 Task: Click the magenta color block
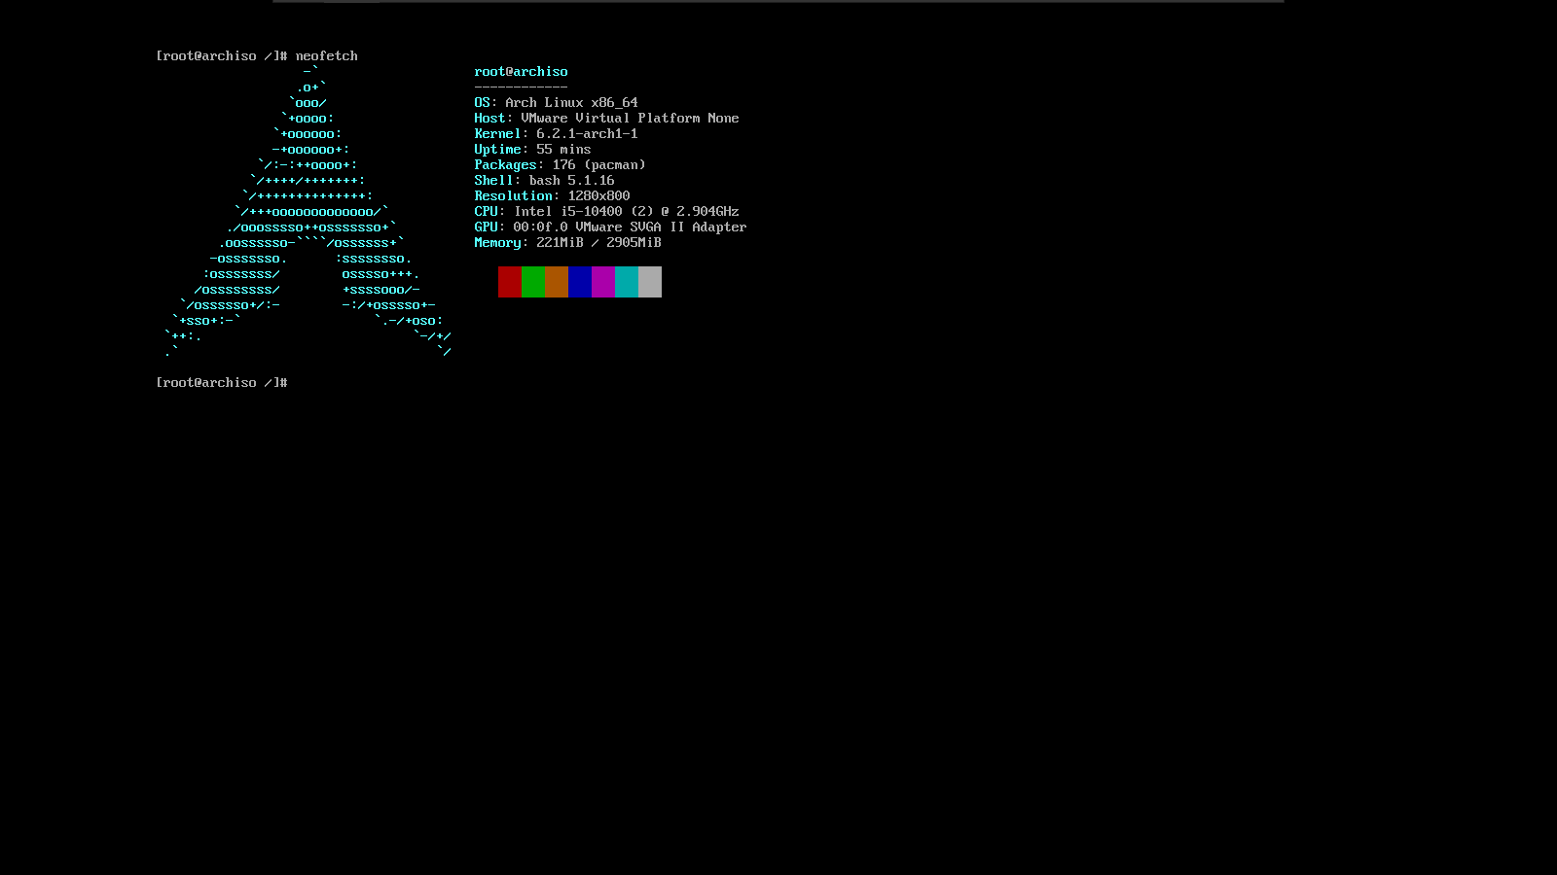tap(603, 282)
